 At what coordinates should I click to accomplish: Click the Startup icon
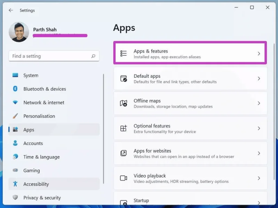tap(123, 202)
